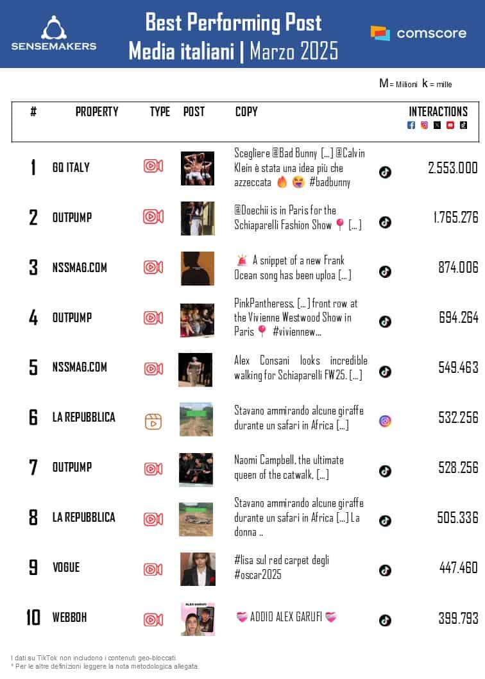Click the TikTok icon under Interactions header
This screenshot has height=679, width=485.
click(x=463, y=125)
